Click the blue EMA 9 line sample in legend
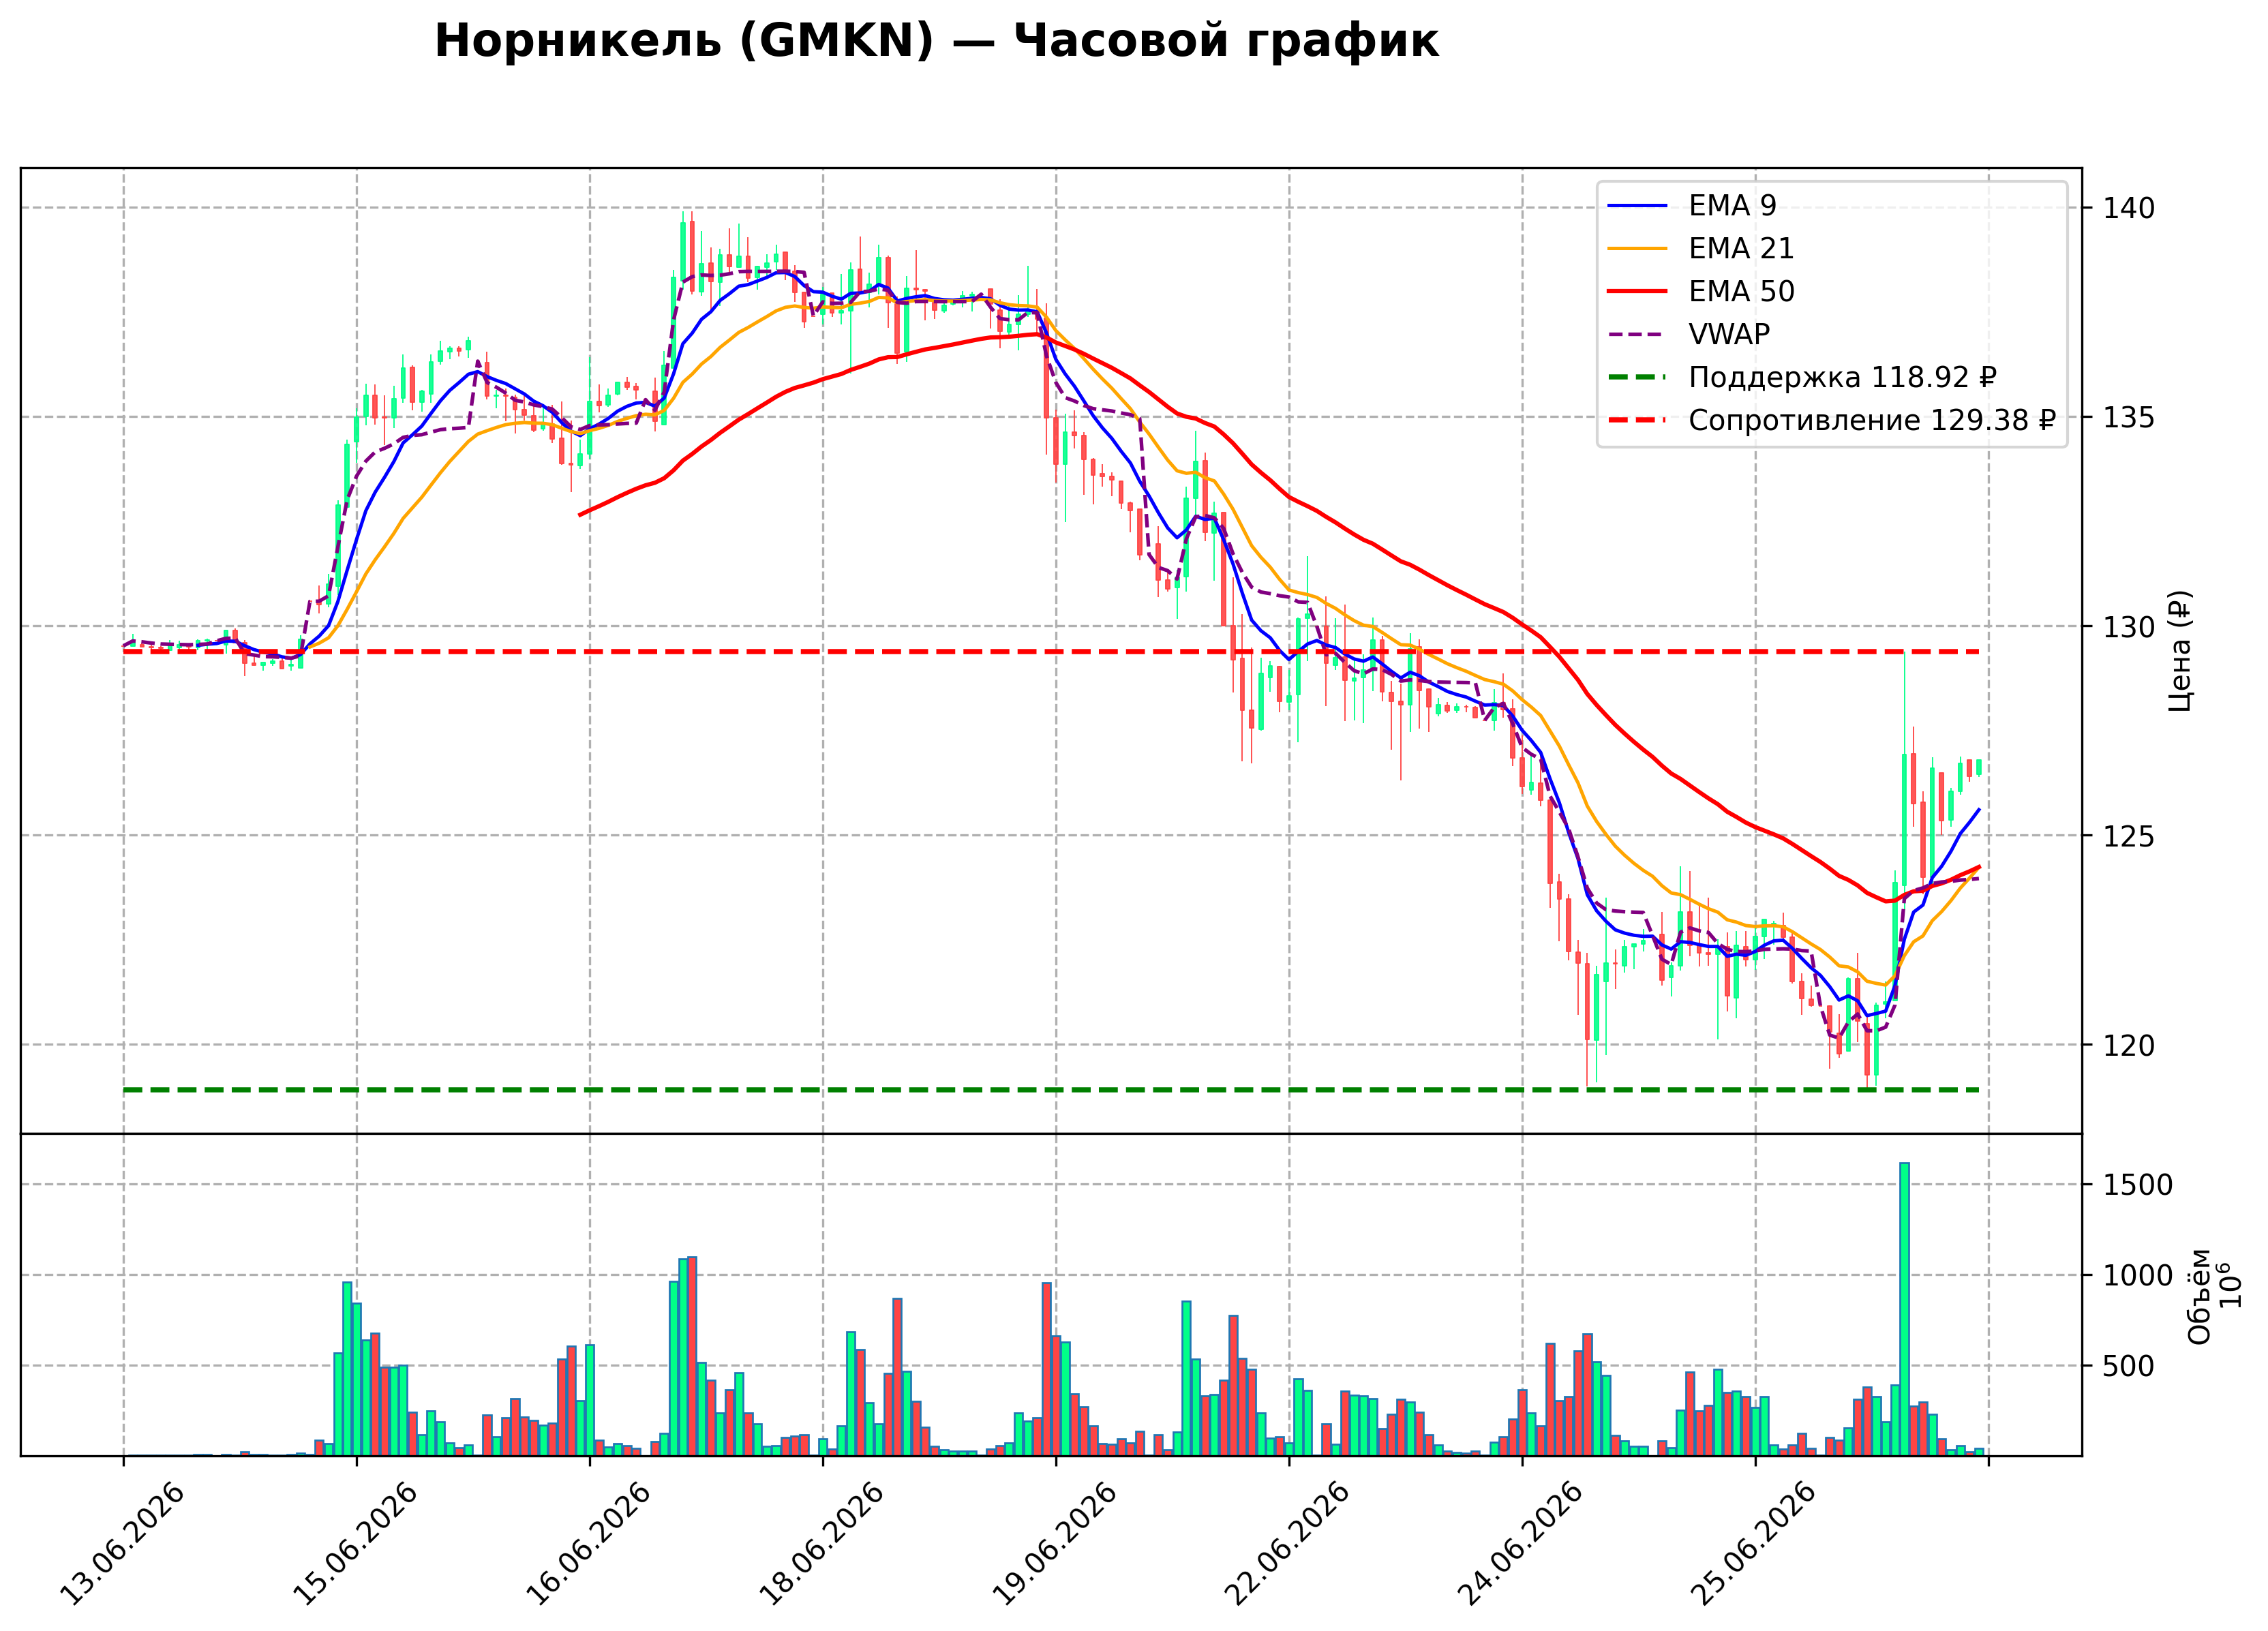Image resolution: width=2268 pixels, height=1631 pixels. pyautogui.click(x=1638, y=206)
